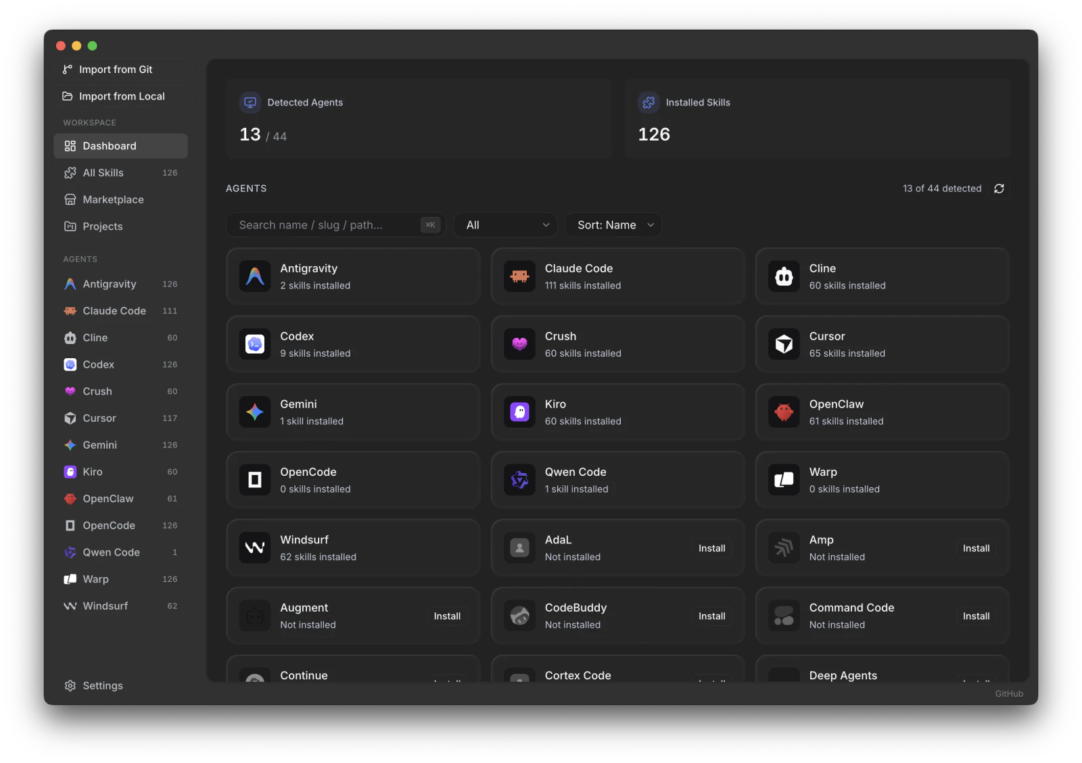Open All Skills in the sidebar
Image resolution: width=1082 pixels, height=763 pixels.
(120, 173)
